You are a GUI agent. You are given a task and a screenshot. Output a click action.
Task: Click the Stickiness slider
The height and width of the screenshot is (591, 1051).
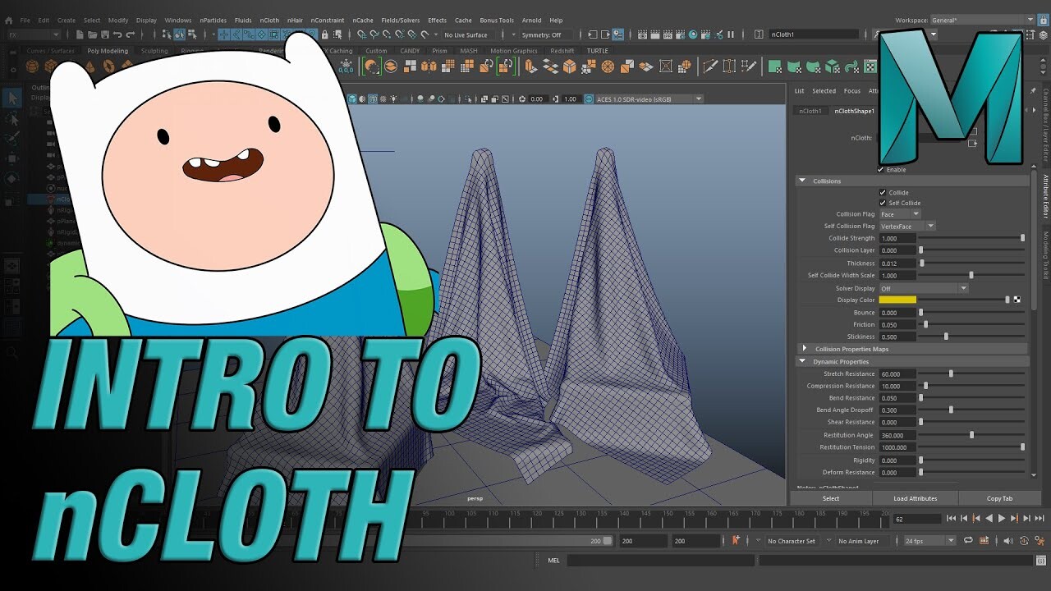[x=971, y=337]
